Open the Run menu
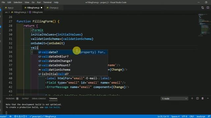The width and height of the screenshot is (211, 118). pyautogui.click(x=39, y=2)
